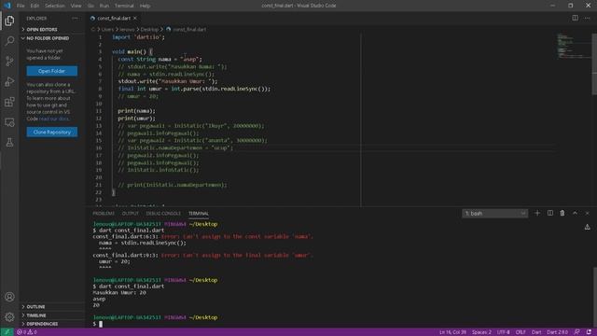Open the Help menu
The image size is (597, 336).
click(145, 6)
